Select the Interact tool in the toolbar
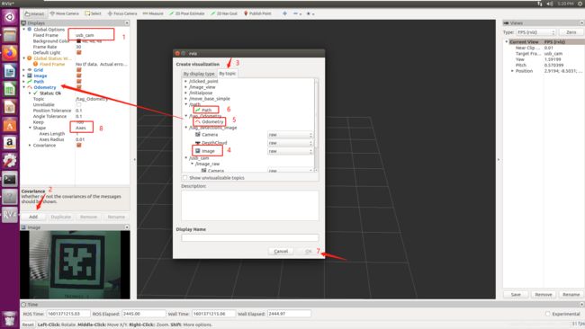The image size is (585, 329). click(x=34, y=13)
